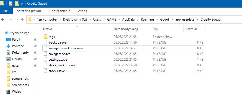Open the Wideo library icon in sidebar
Screen dimensions: 242x98
point(8,92)
